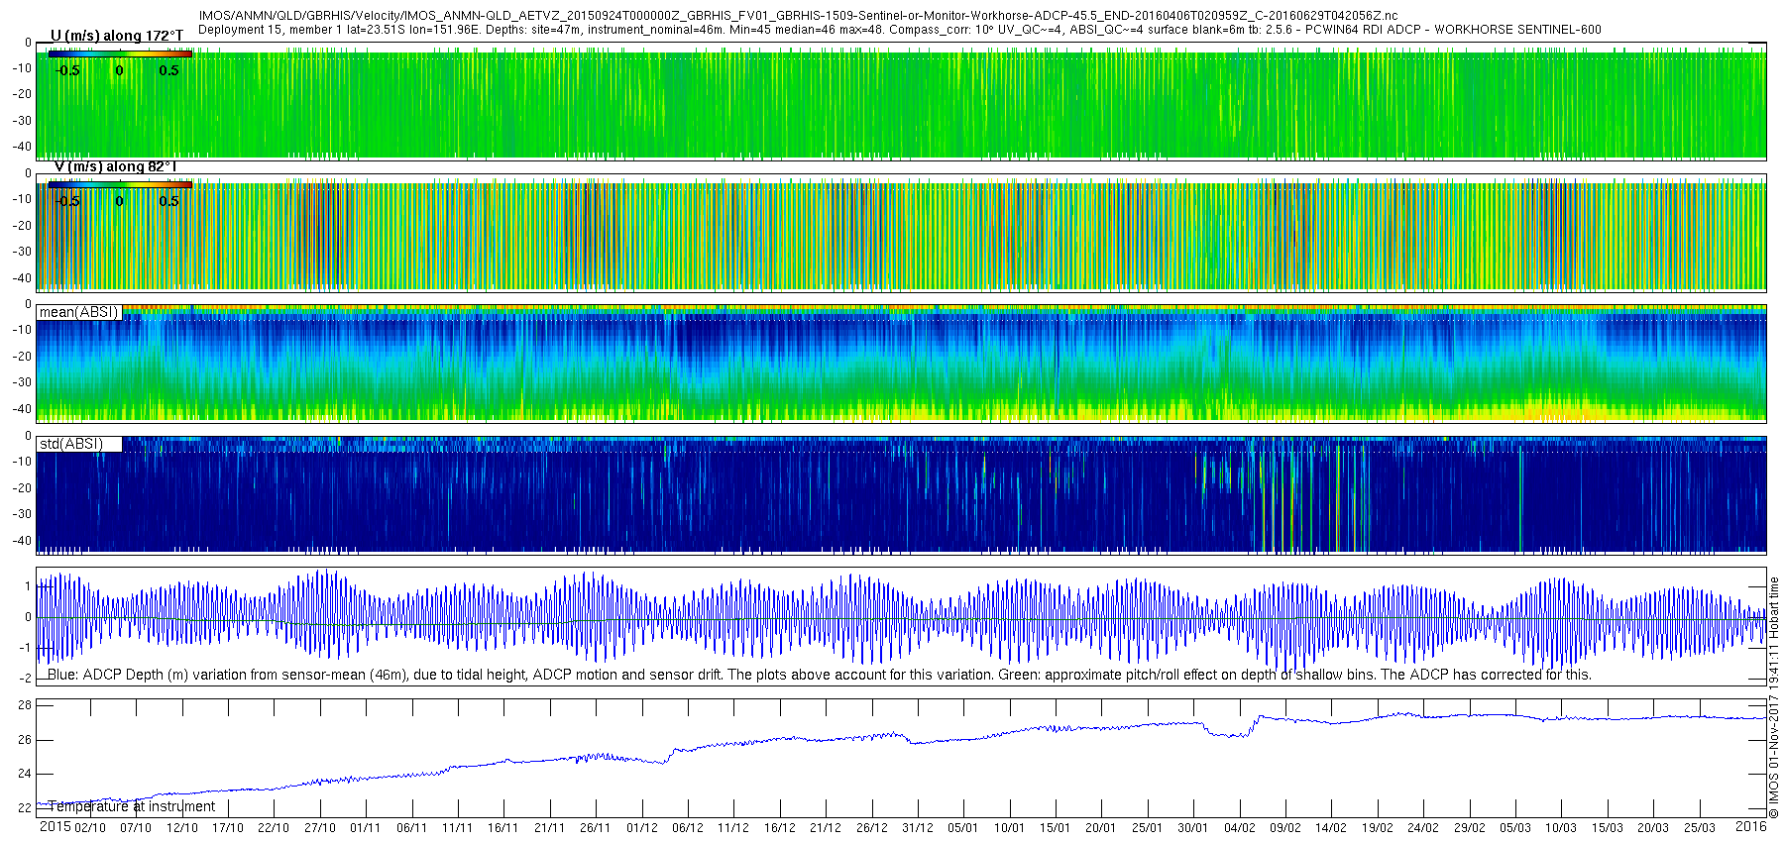
Task: Select the 'V (m/s) along 82°T' title
Action: point(115,166)
